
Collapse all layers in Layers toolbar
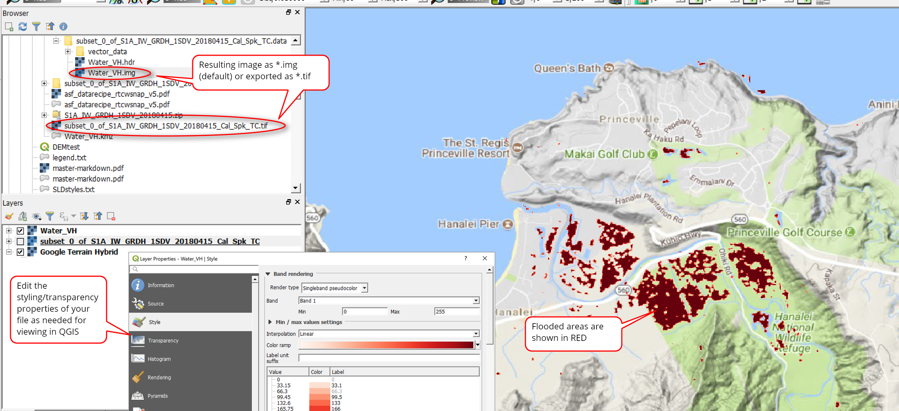(x=98, y=216)
